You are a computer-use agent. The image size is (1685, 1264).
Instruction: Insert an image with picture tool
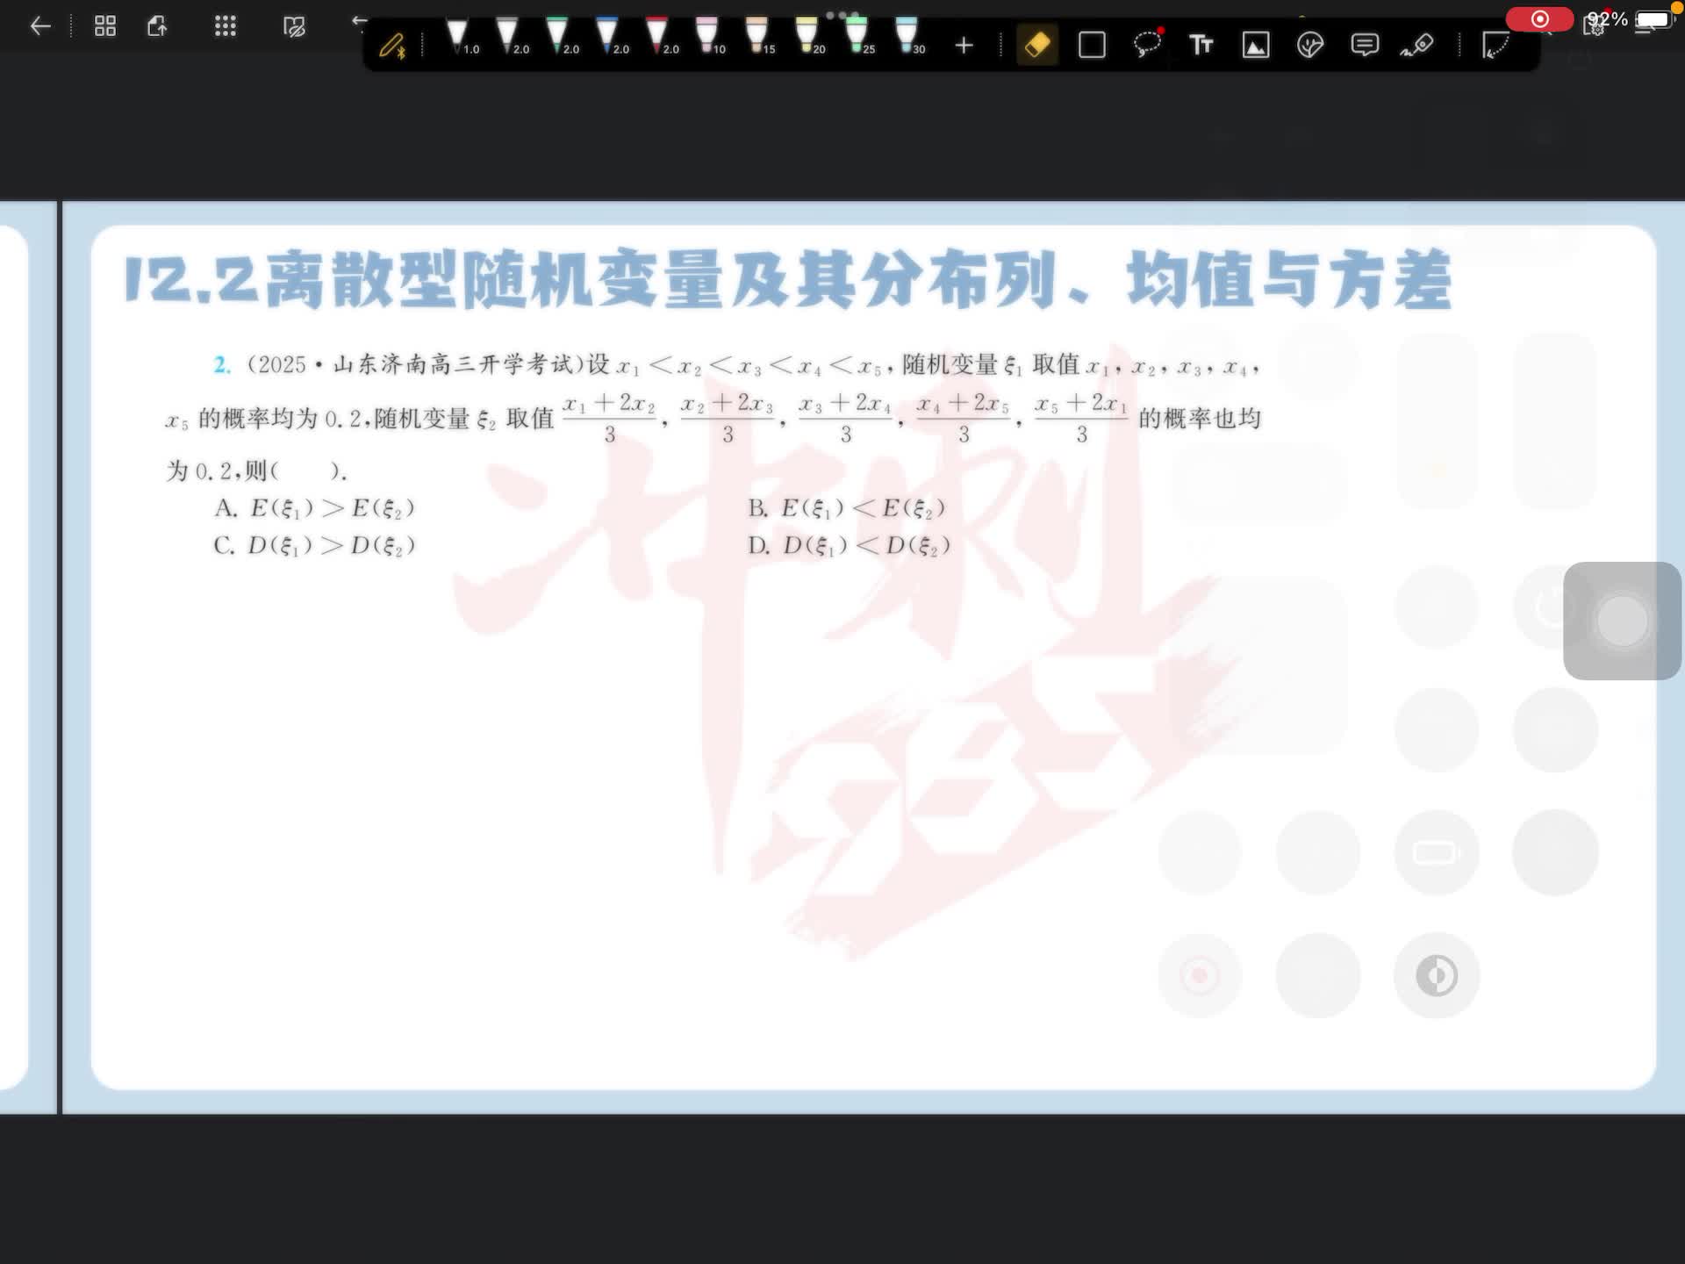coord(1256,45)
